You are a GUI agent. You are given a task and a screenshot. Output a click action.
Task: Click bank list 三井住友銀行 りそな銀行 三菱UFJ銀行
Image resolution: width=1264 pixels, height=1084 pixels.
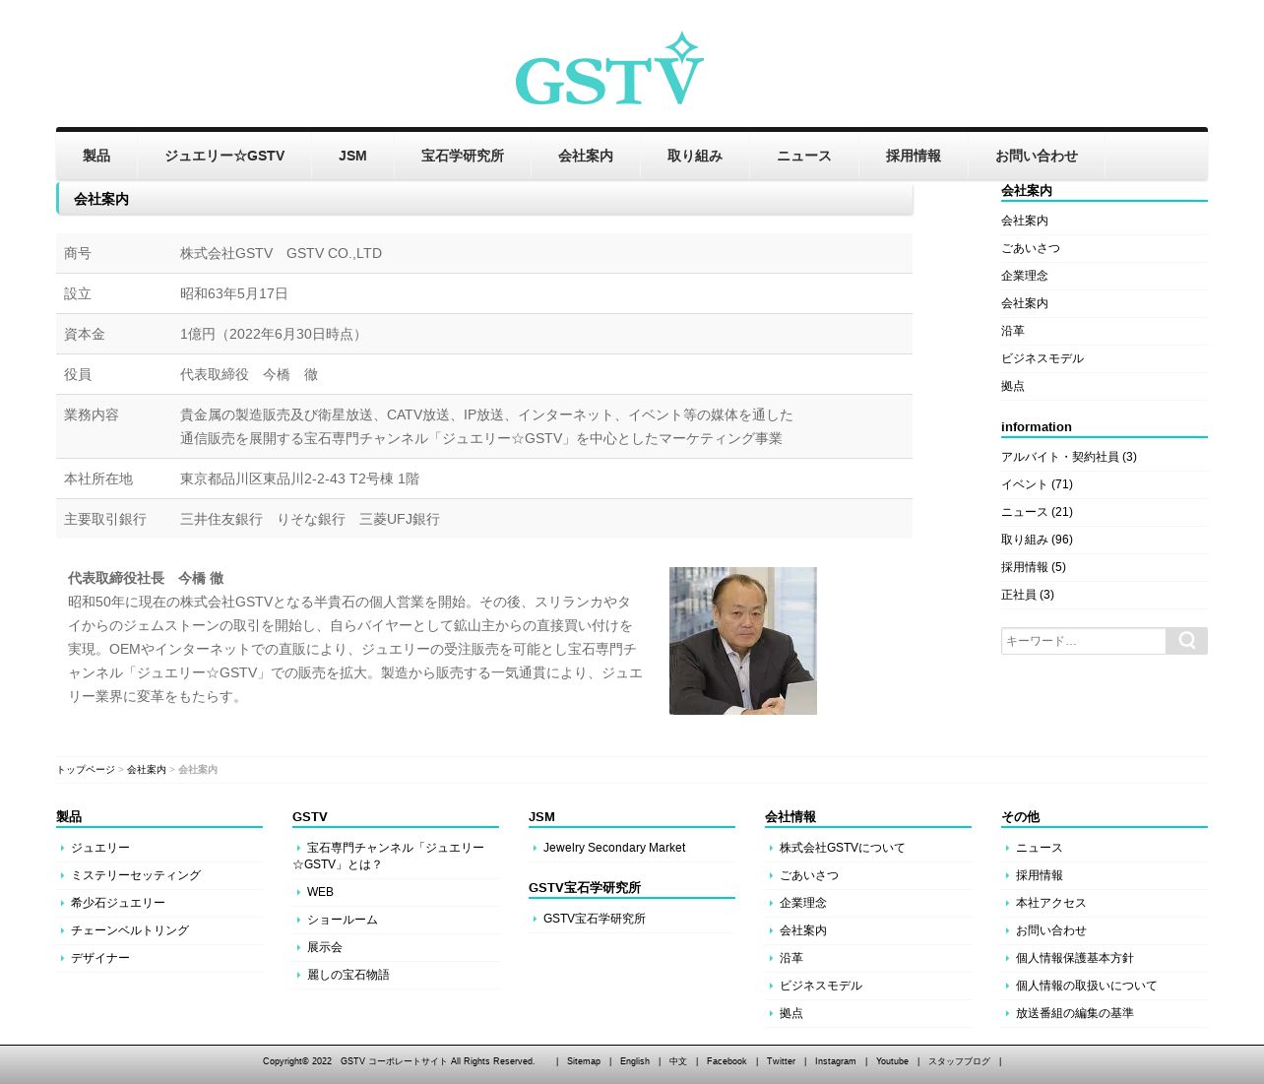click(x=310, y=520)
